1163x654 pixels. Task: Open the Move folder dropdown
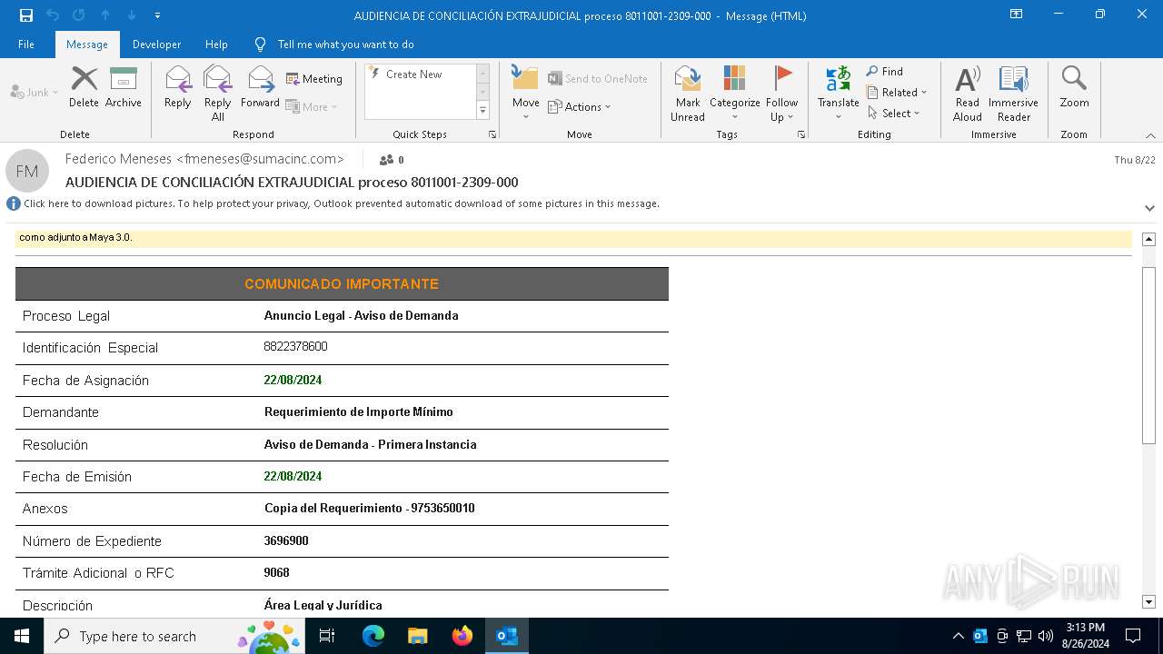(x=525, y=93)
